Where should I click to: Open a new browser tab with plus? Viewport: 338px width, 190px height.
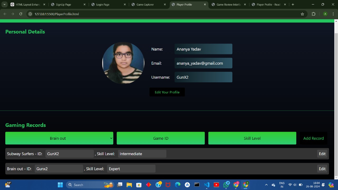[x=293, y=4]
